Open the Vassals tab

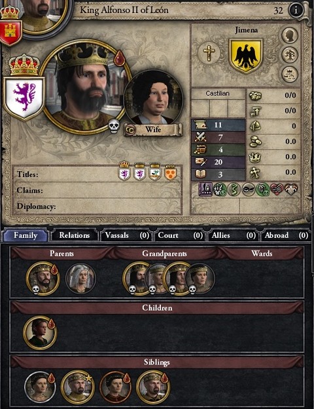(x=127, y=235)
